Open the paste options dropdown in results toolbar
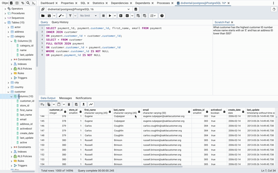Viewport: 278px width, 173px height. pos(64,104)
